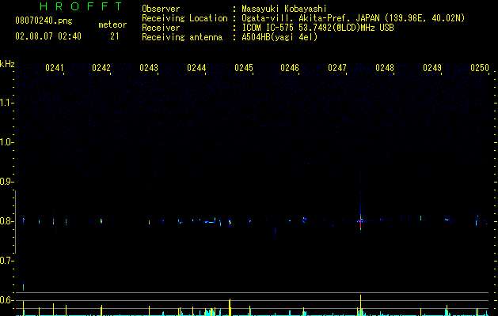
Task: Click the tallest yellow level bar after 0247
Action: point(360,305)
